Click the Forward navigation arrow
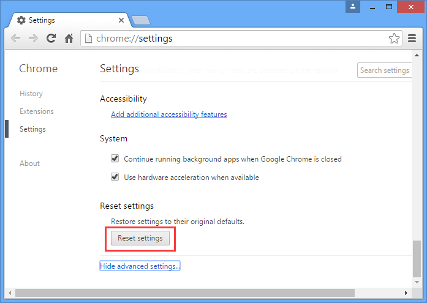Image resolution: width=427 pixels, height=303 pixels. coord(34,39)
